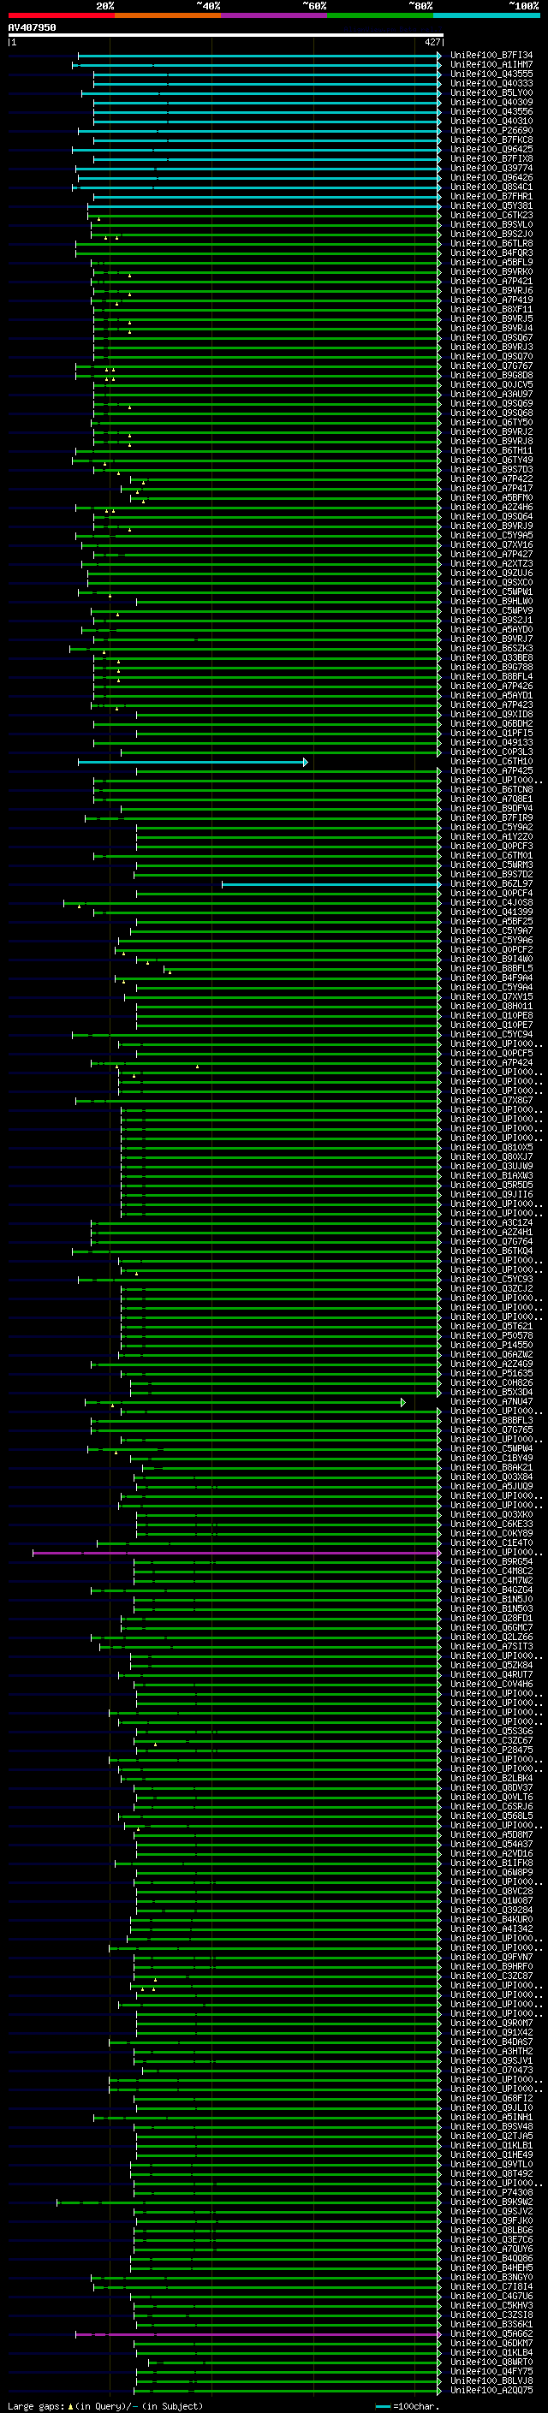This screenshot has width=548, height=2413.
Task: Select label UniRef100_A7NU47
Action: pyautogui.click(x=491, y=1402)
